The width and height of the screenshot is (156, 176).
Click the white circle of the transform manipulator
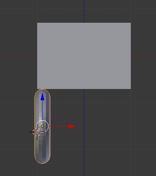[42, 126]
